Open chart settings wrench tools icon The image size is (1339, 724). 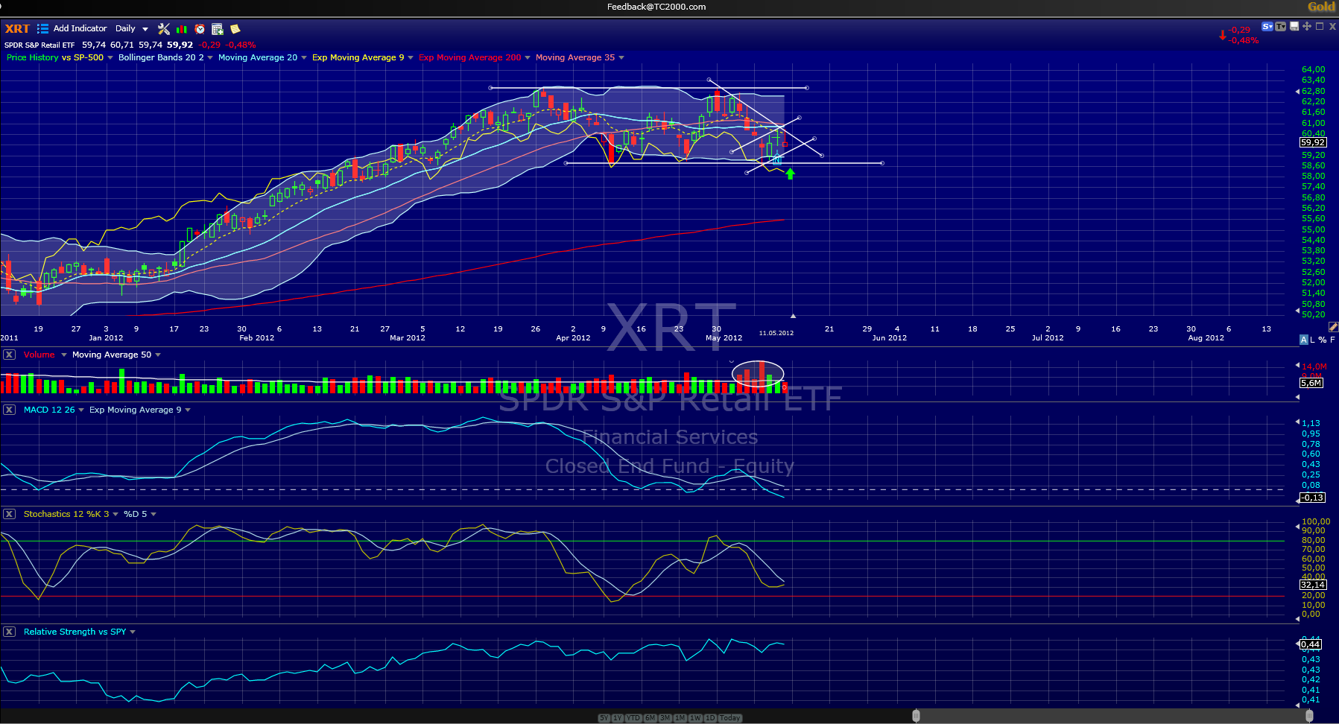[164, 29]
